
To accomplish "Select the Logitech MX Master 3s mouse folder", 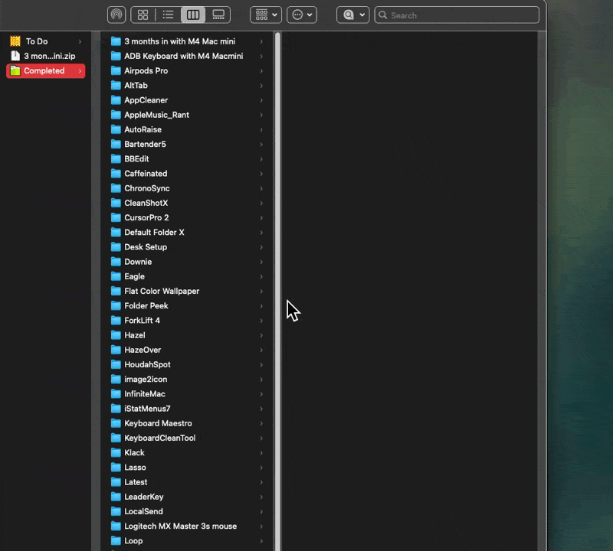I will click(180, 526).
